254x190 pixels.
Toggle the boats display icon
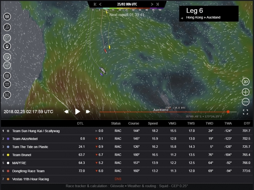click(7, 27)
